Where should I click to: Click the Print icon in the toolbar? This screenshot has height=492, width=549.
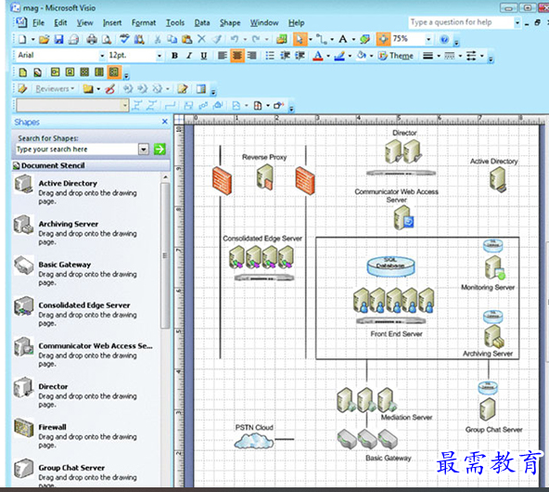[x=92, y=39]
